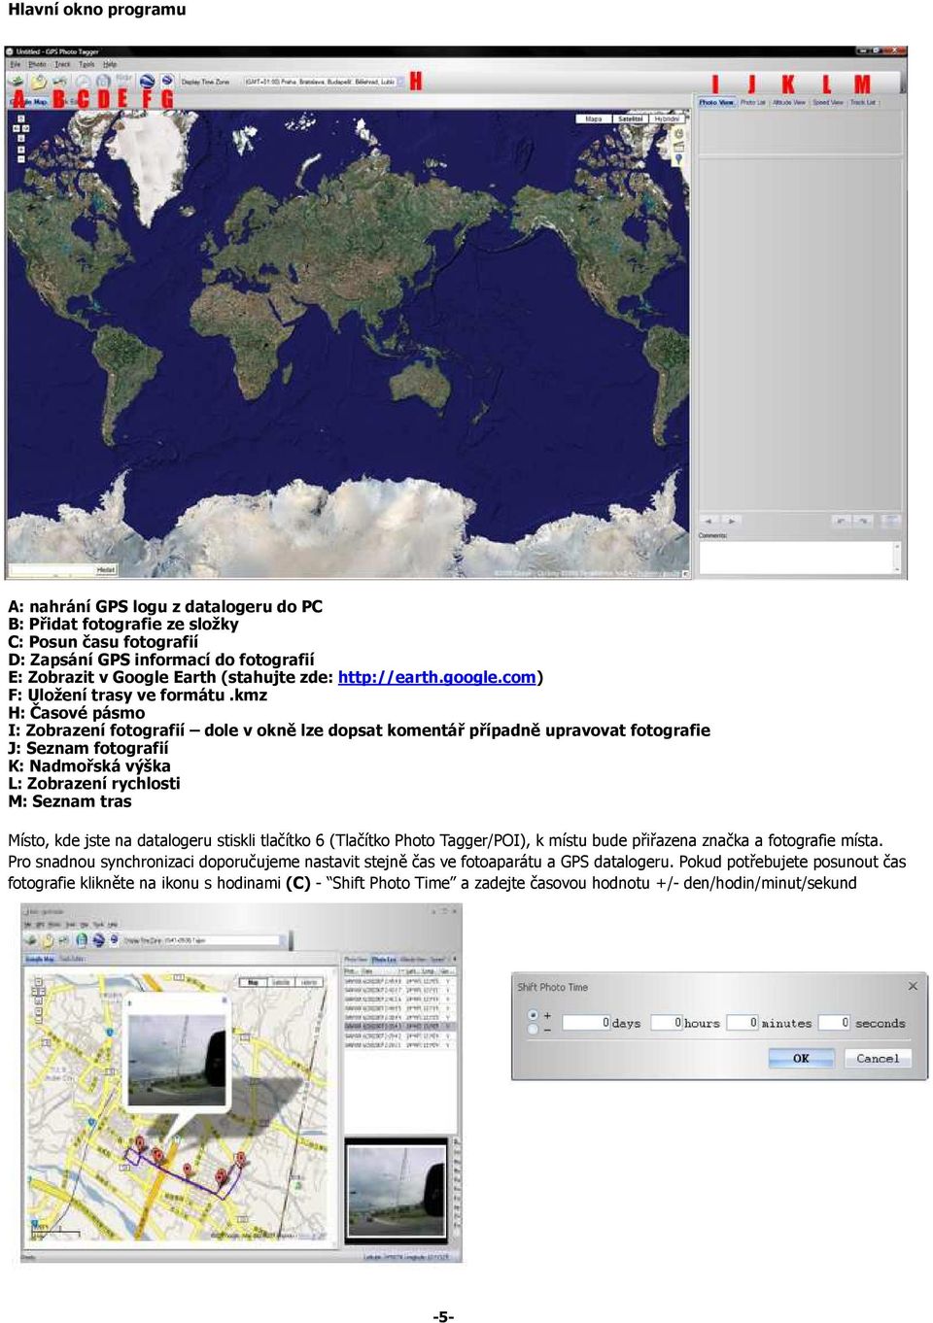The width and height of the screenshot is (933, 1323).
Task: Select the Satelitní map type button
Action: [631, 119]
